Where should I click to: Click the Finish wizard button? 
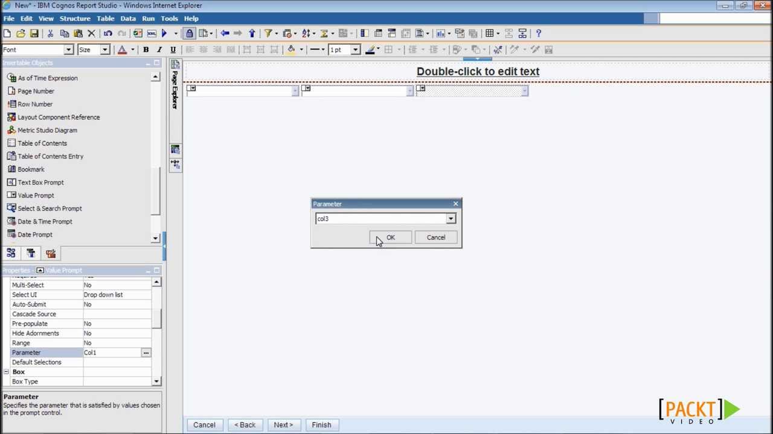pos(321,425)
